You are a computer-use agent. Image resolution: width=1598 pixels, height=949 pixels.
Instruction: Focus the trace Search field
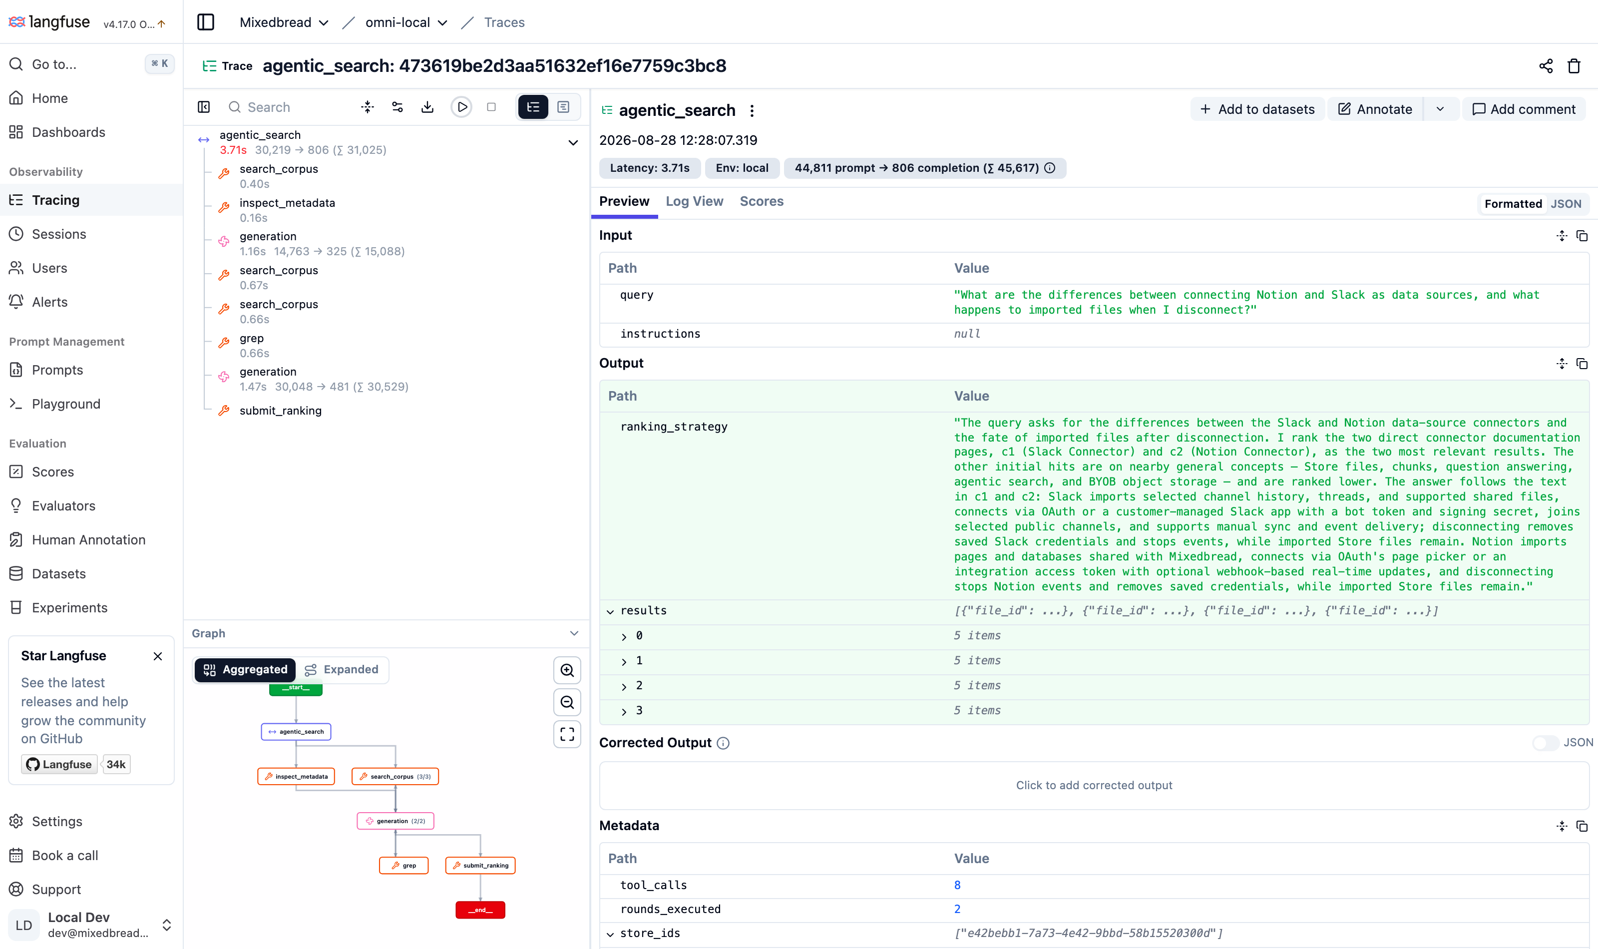click(x=288, y=107)
